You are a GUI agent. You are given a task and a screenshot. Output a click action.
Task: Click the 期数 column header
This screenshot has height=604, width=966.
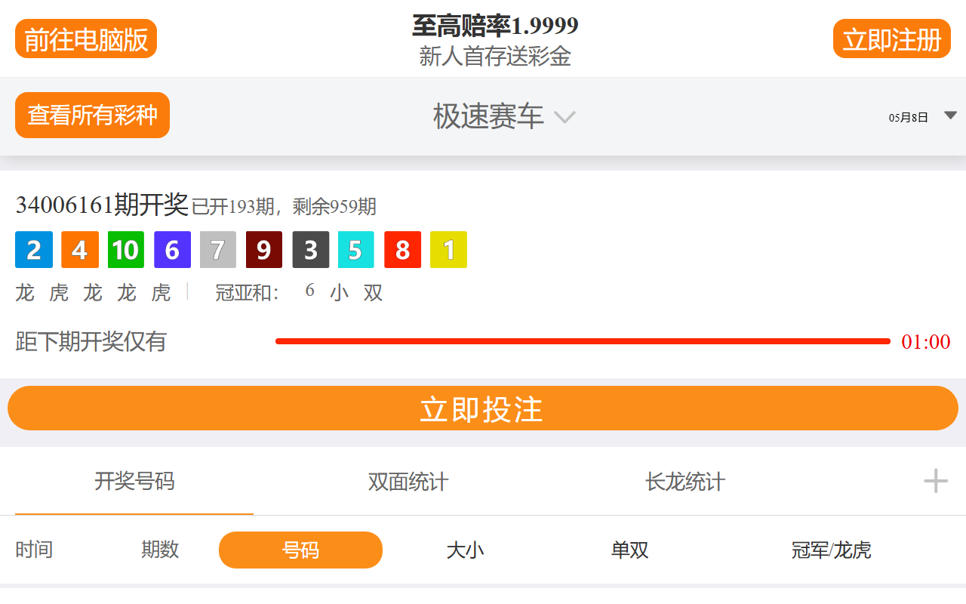click(160, 550)
